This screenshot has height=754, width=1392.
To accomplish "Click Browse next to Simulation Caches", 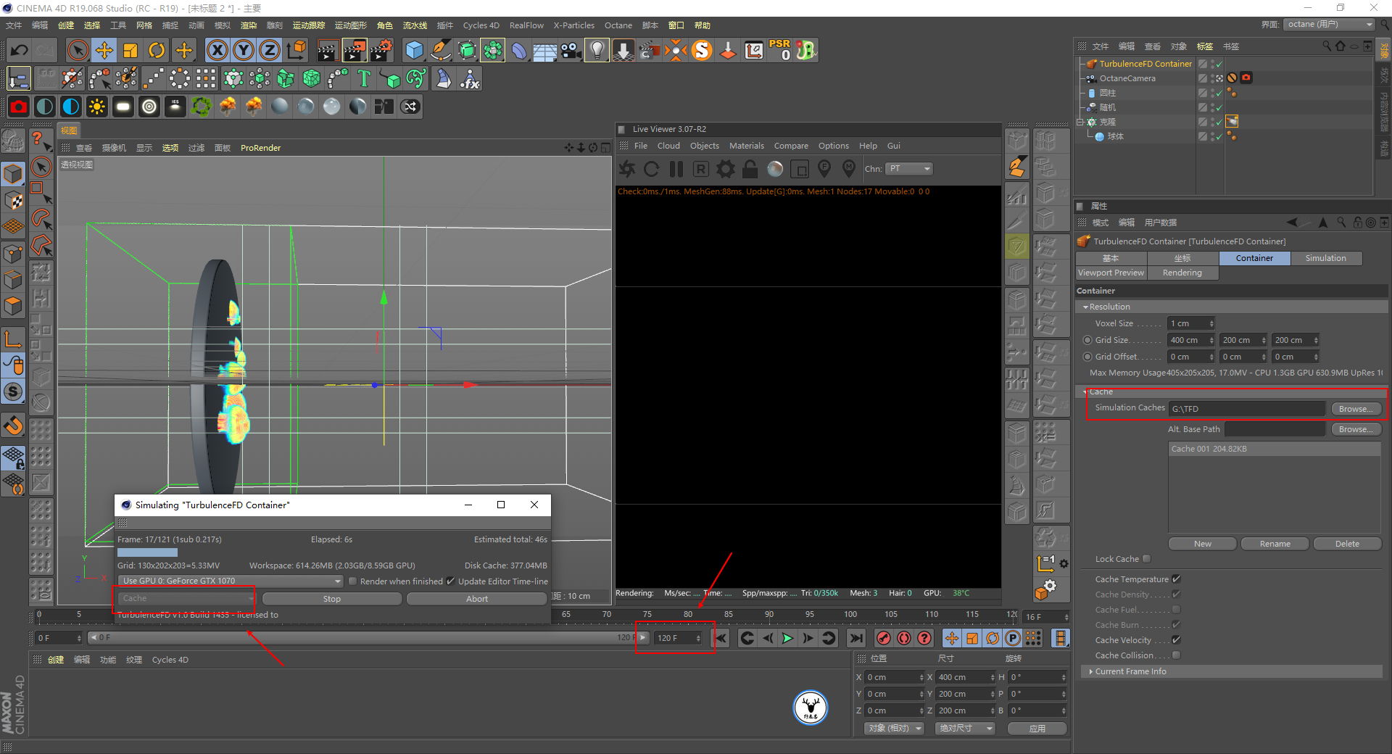I will click(x=1355, y=409).
